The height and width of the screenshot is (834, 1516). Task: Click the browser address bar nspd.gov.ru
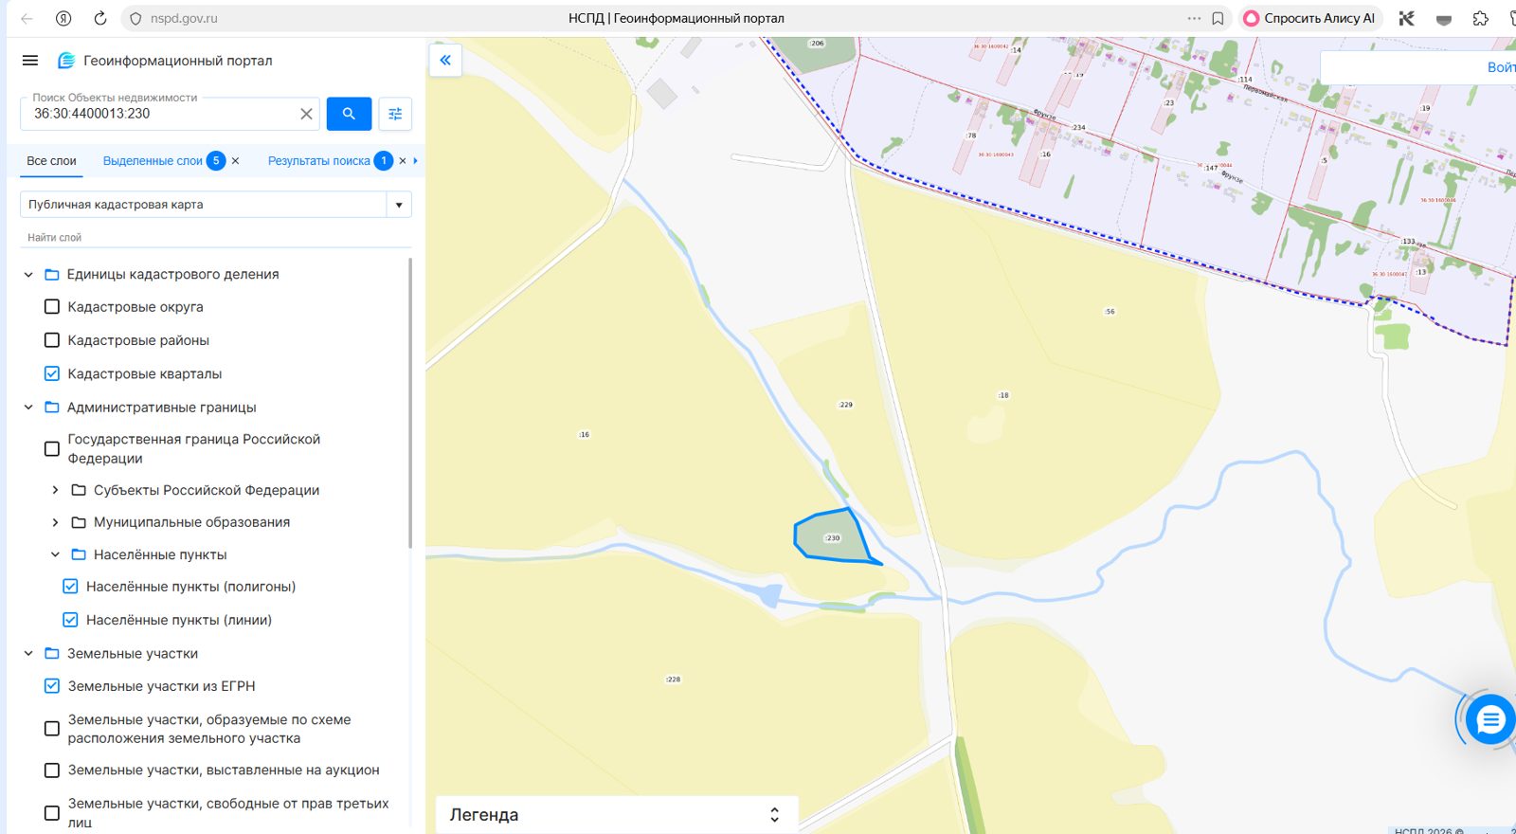[x=184, y=18]
